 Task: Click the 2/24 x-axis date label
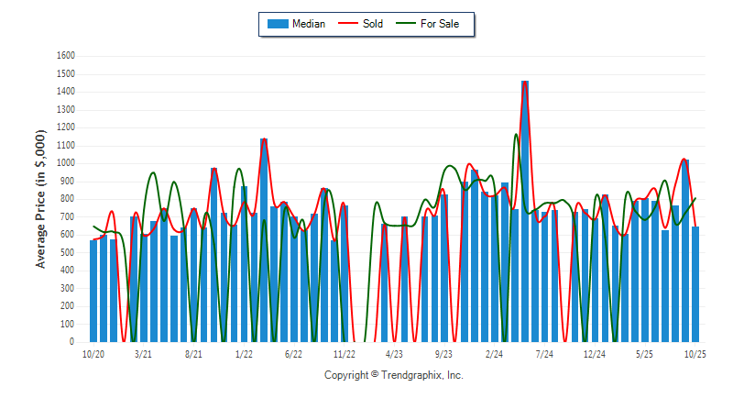(495, 354)
